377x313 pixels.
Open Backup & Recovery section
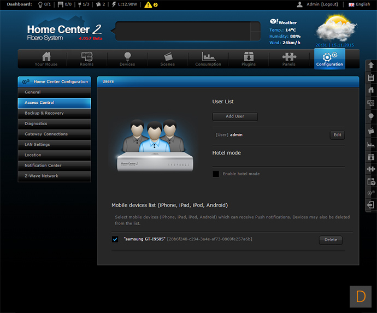[x=54, y=113]
